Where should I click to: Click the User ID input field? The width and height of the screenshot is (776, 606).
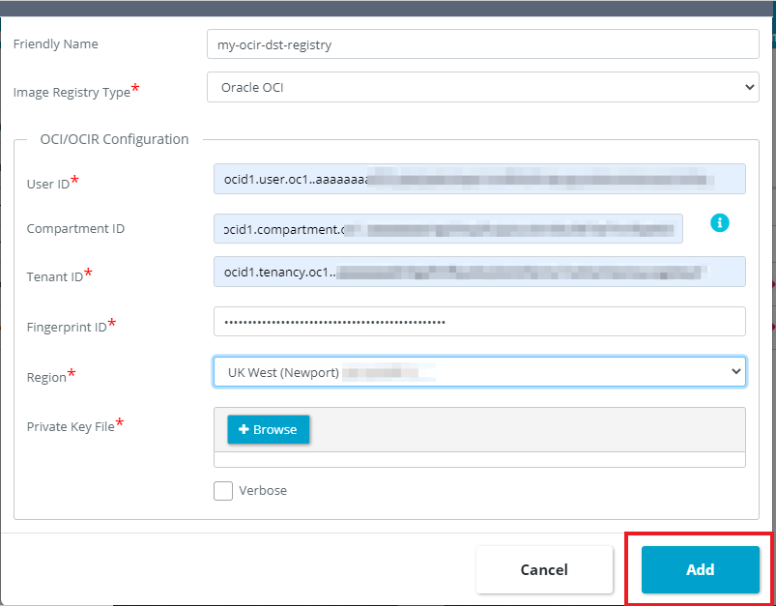click(480, 179)
